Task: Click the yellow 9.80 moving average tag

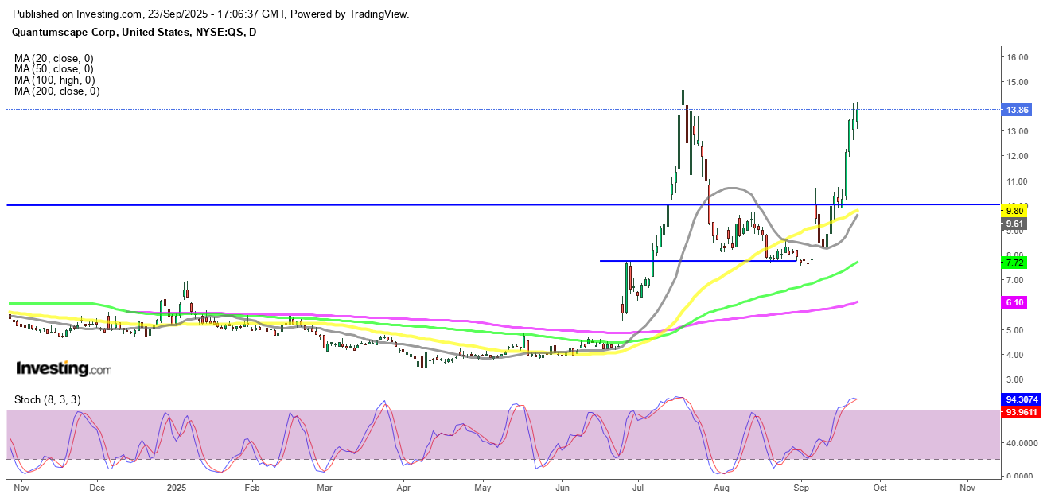Action: click(1014, 212)
